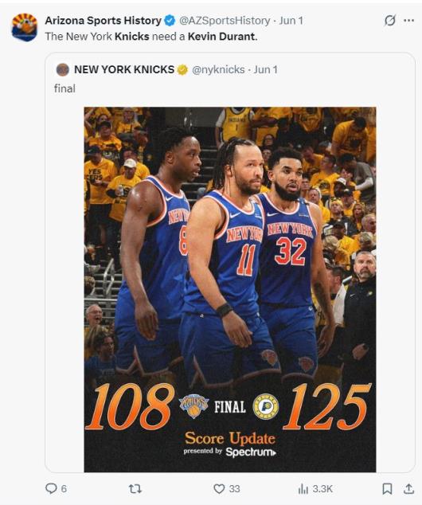Open the @AZSportsHistory handle link
The image size is (422, 505).
click(225, 21)
